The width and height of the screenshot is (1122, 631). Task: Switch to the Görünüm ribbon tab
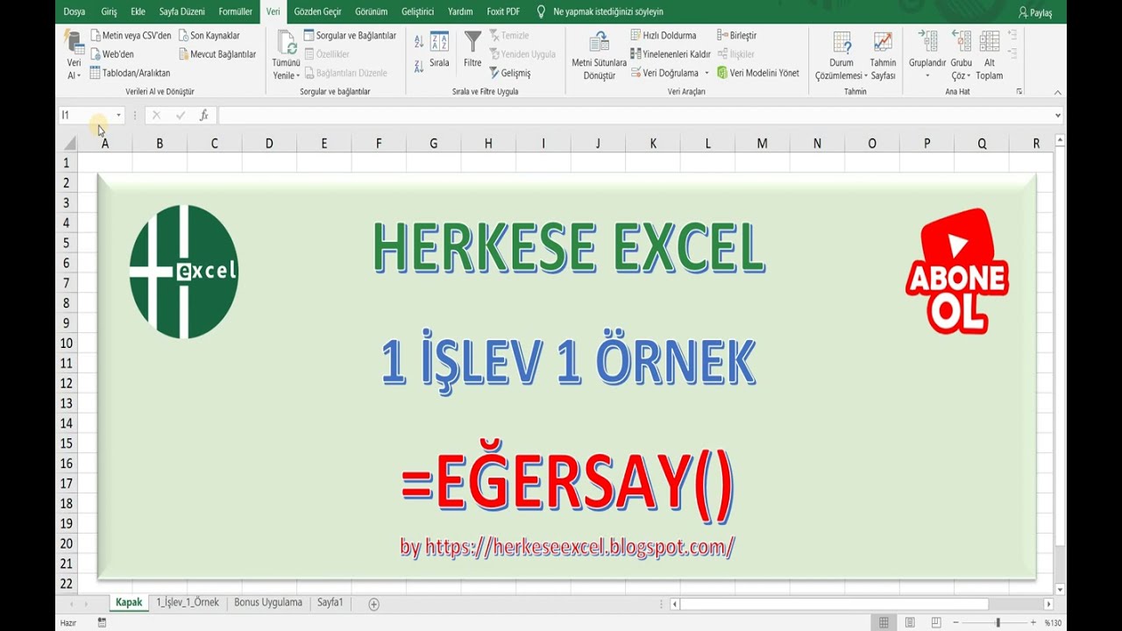click(372, 11)
